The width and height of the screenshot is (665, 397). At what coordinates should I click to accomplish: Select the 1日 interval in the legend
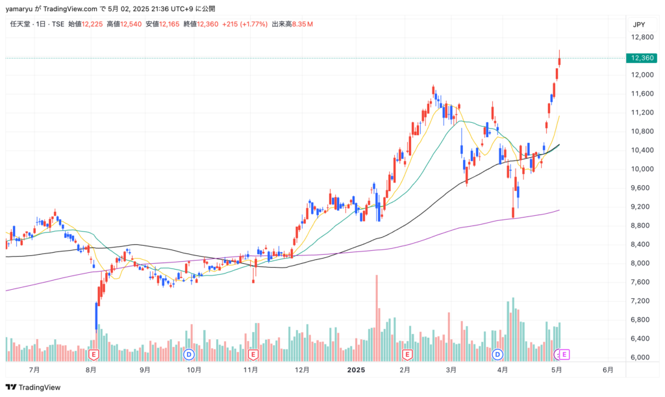(41, 24)
